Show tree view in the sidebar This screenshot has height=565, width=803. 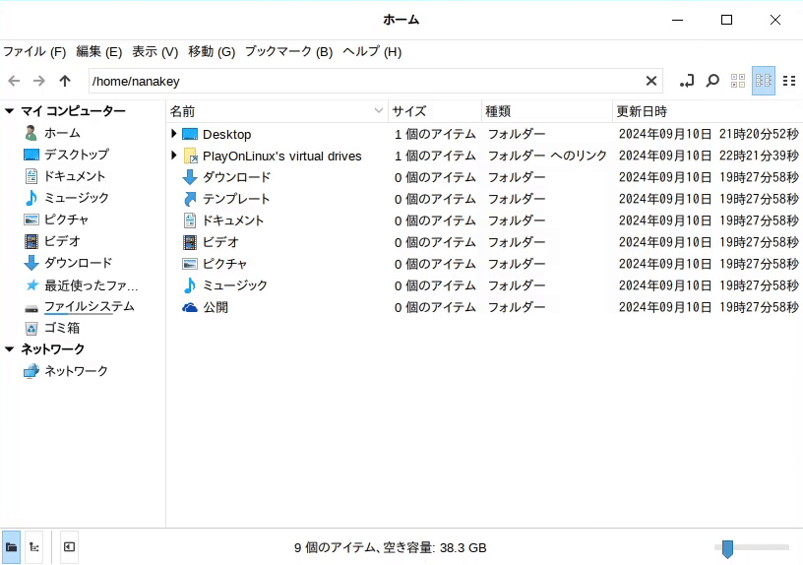coord(34,547)
